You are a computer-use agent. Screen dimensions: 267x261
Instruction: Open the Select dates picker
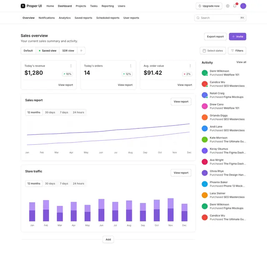[x=213, y=50]
